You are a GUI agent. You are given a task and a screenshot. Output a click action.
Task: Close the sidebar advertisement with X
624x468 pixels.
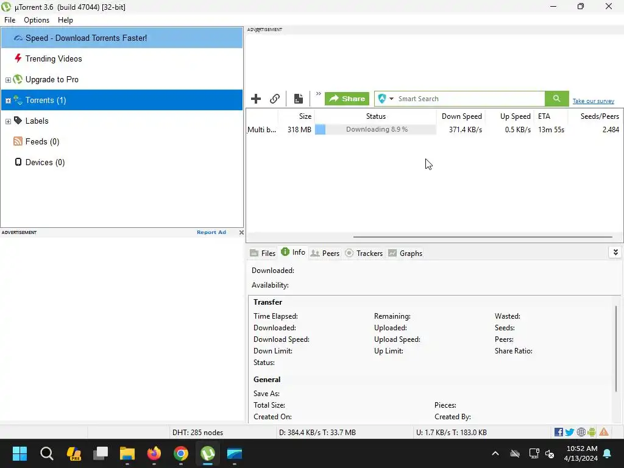241,232
